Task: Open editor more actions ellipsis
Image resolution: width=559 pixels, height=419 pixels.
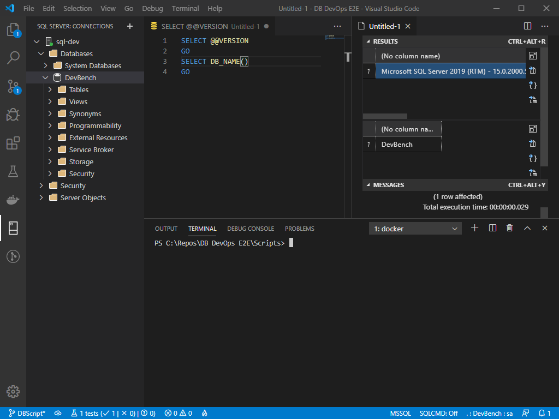Action: [x=337, y=26]
